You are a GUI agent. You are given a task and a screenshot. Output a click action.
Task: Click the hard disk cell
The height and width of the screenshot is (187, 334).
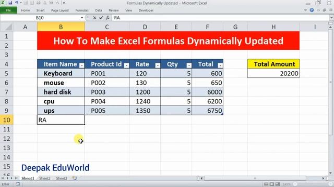point(61,92)
